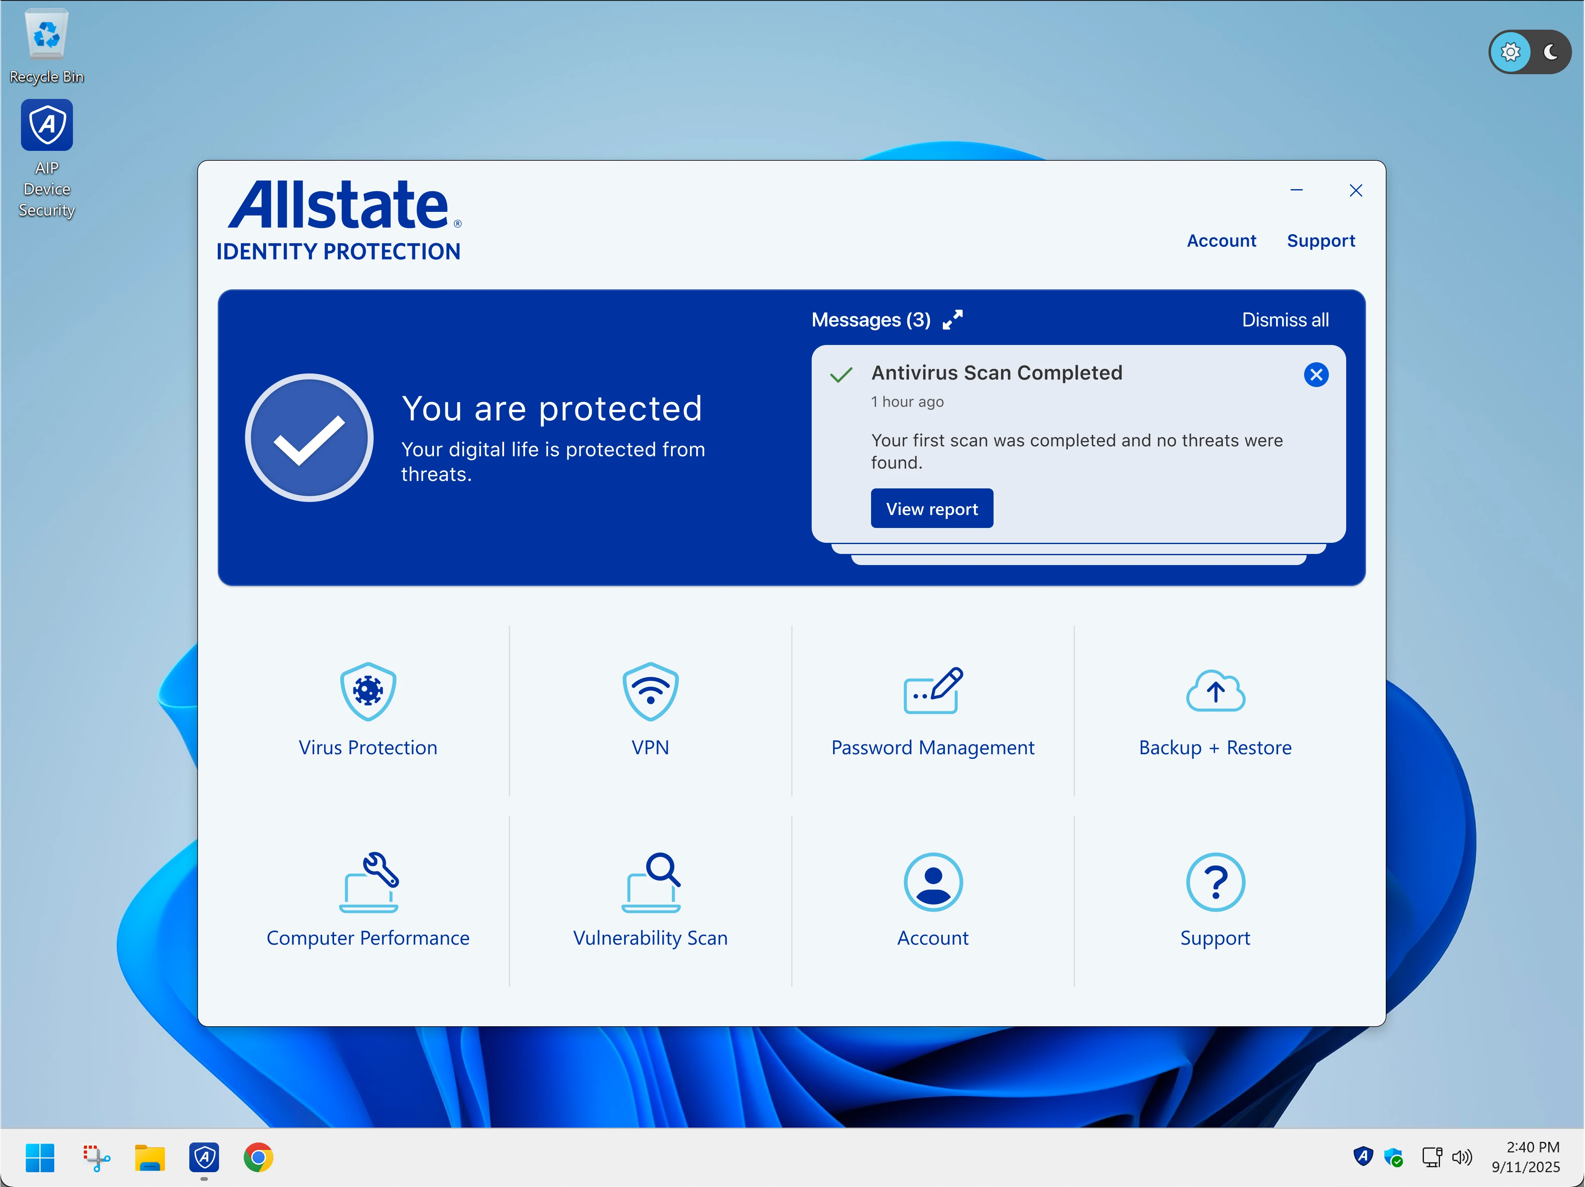Click the Vulnerability Scan label

650,938
